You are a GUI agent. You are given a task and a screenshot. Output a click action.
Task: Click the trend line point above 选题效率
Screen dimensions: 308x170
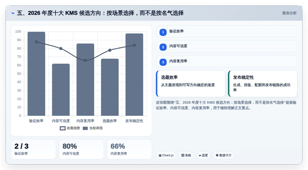tap(110, 50)
